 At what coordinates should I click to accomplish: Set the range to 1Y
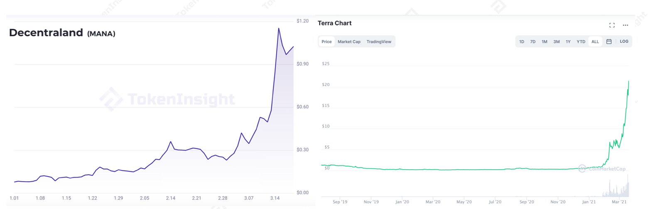(568, 41)
